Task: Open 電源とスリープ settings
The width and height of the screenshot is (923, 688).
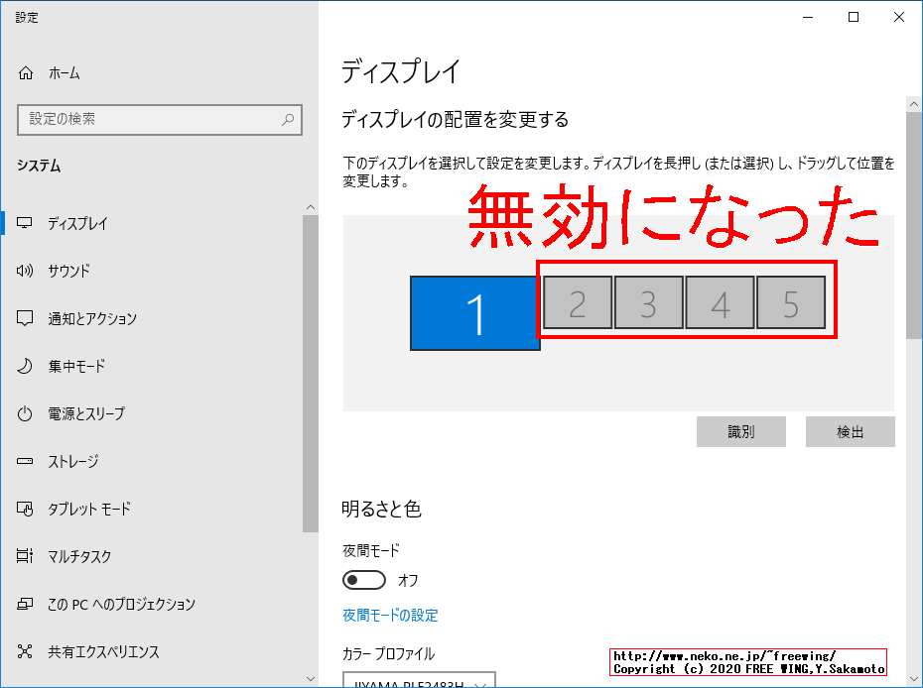Action: [x=74, y=413]
